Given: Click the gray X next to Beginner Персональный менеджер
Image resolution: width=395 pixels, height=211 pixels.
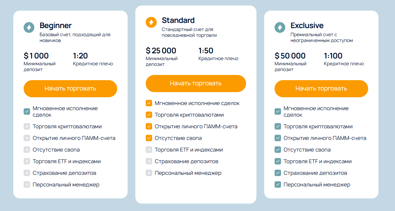Looking at the screenshot, I should point(27,185).
